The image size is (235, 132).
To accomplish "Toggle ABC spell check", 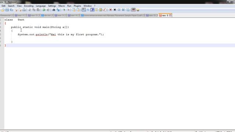I will pyautogui.click(x=133, y=10).
